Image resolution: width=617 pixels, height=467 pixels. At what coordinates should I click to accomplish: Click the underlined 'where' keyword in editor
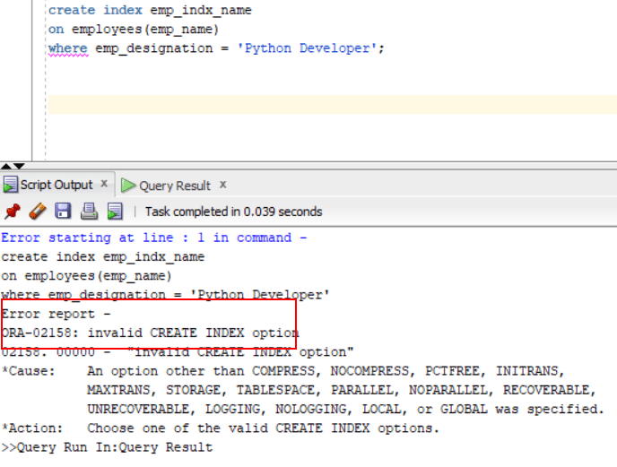(x=68, y=48)
